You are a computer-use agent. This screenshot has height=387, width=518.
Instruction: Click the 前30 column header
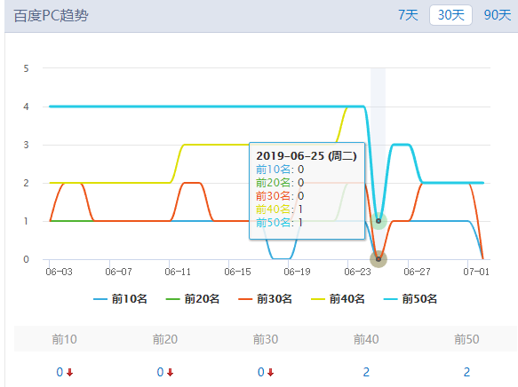(266, 339)
